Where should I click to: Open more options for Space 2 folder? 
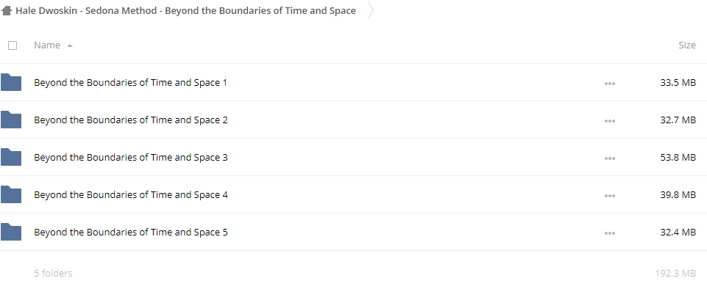click(x=610, y=120)
